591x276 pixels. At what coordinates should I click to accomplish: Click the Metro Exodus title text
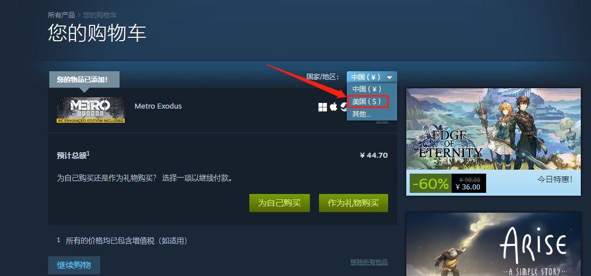(158, 106)
